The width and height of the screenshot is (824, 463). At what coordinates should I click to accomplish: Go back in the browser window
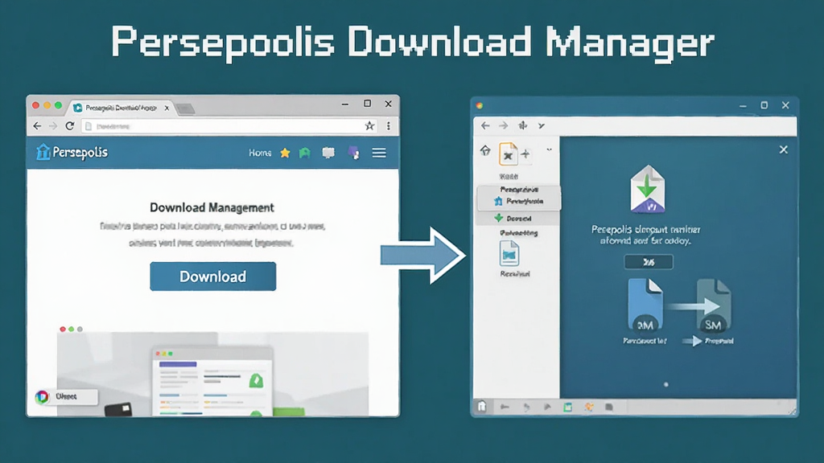tap(37, 126)
